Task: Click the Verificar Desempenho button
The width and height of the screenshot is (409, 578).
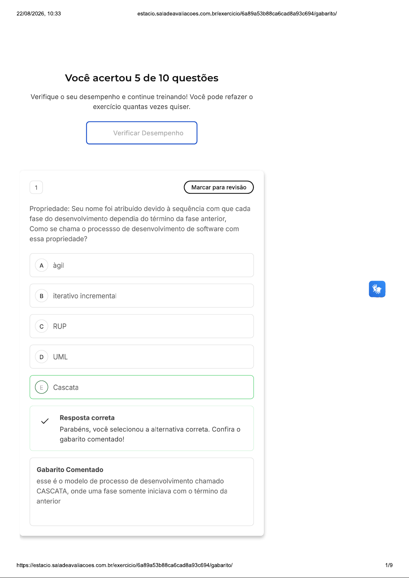Action: click(x=142, y=133)
